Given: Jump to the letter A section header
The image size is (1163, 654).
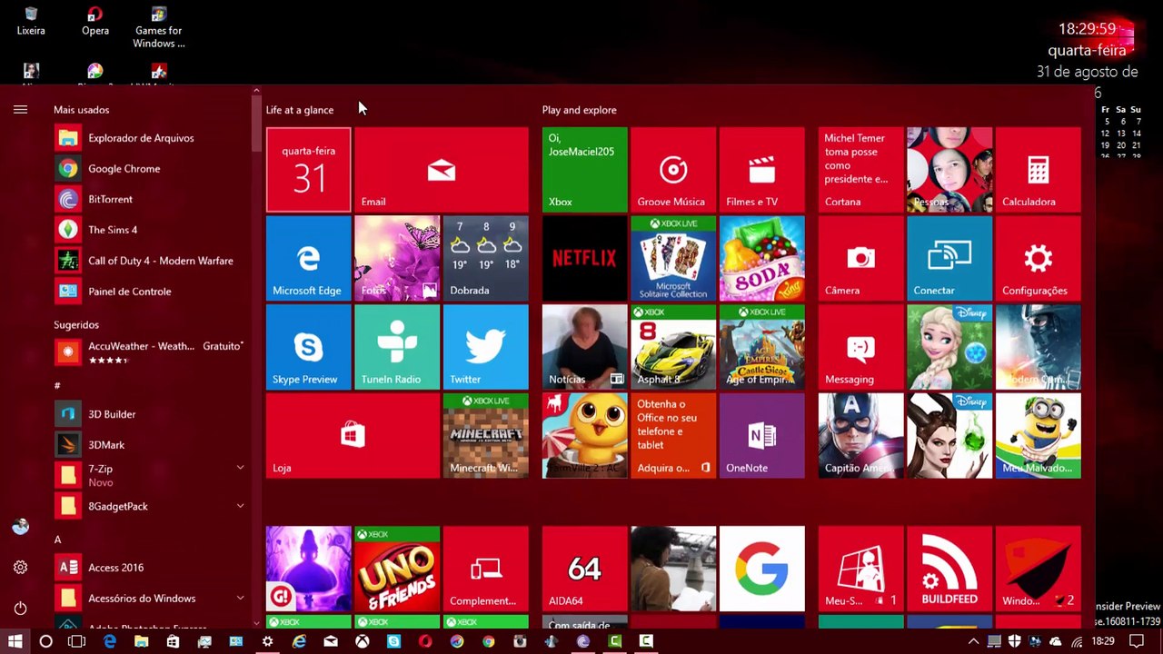Looking at the screenshot, I should tap(57, 540).
